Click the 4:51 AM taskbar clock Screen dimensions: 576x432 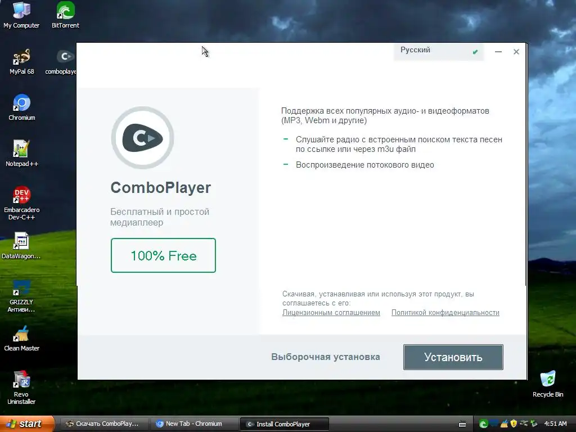coord(555,424)
